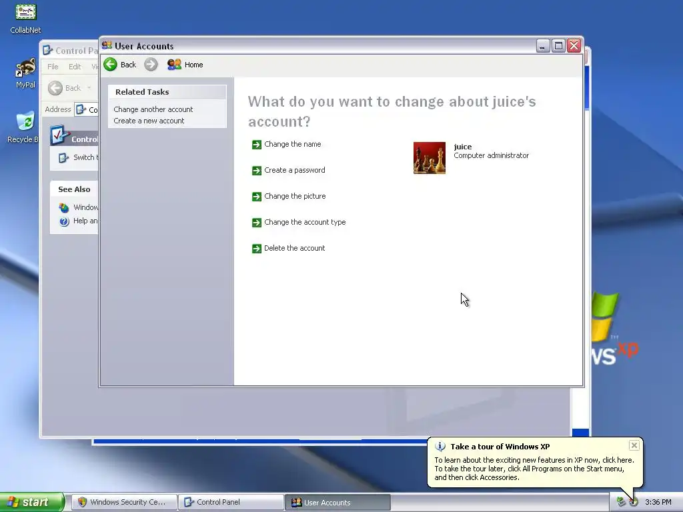Click the taskbar clock showing 3:36 PM
The image size is (683, 512).
coord(658,503)
